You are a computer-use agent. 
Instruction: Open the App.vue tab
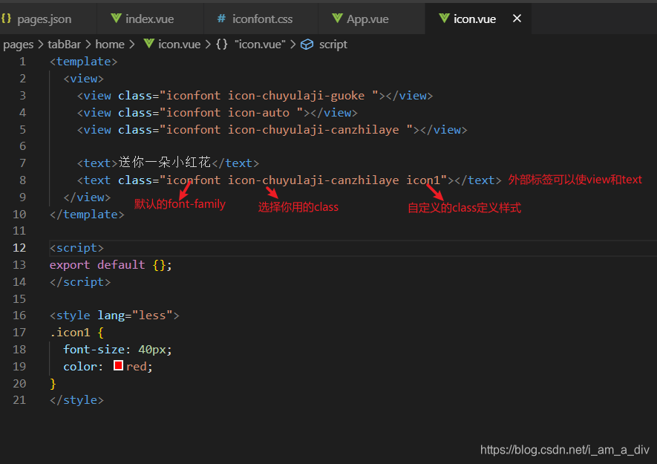(371, 19)
